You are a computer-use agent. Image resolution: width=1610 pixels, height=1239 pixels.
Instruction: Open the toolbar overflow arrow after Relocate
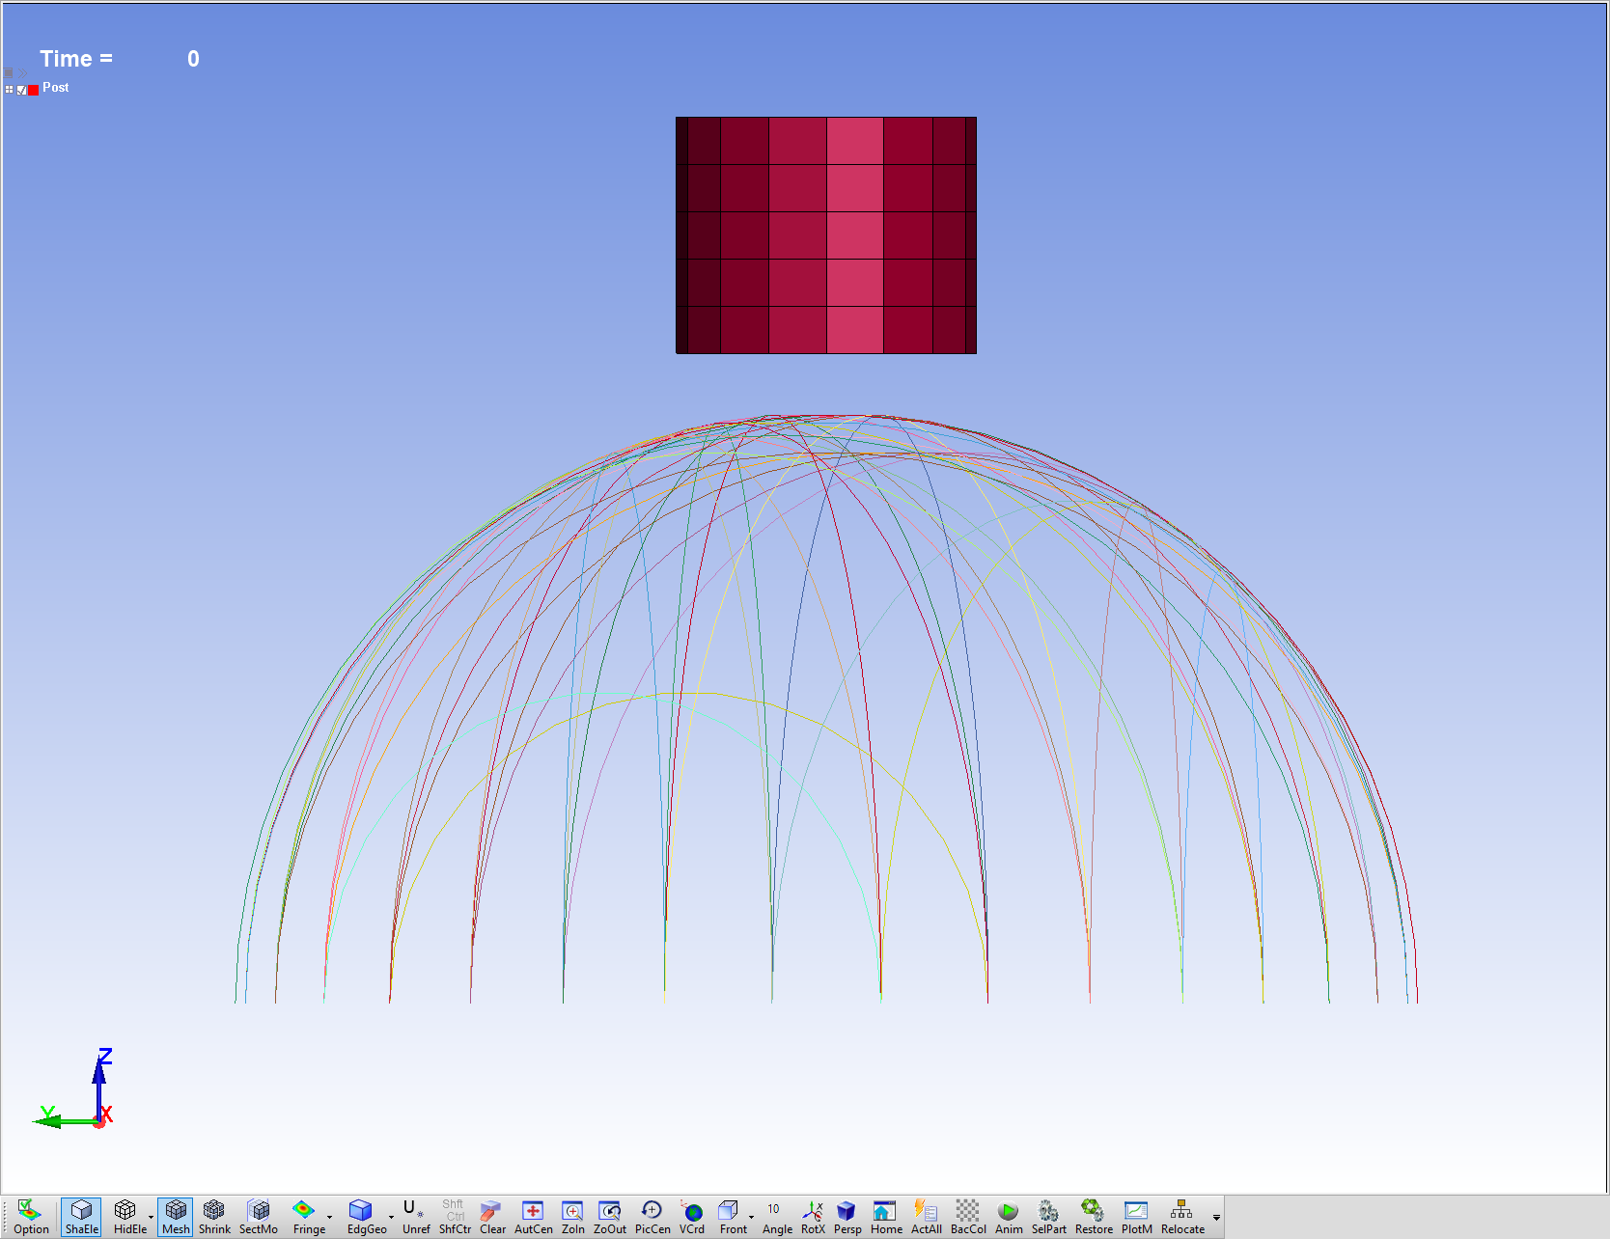point(1216,1218)
